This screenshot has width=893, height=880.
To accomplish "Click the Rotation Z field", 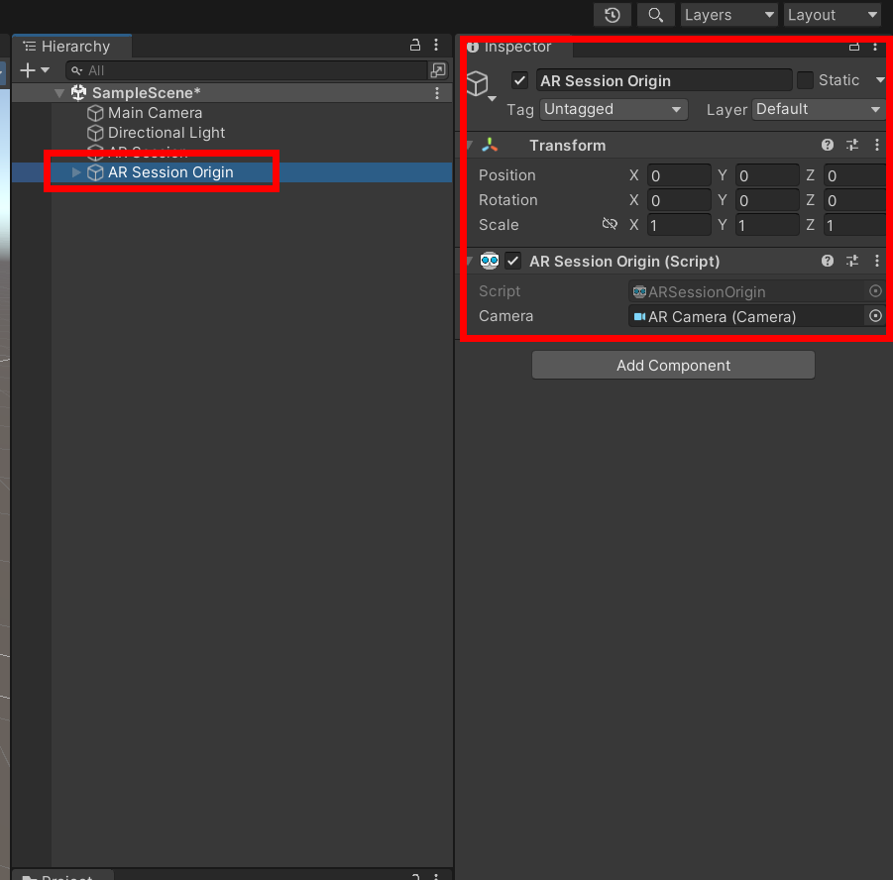I will tap(855, 200).
